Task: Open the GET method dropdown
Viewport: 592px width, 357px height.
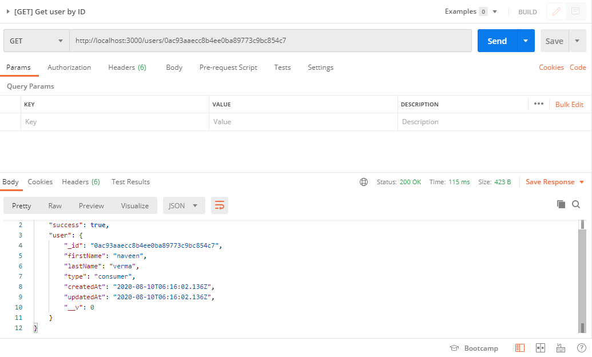Action: click(x=36, y=41)
